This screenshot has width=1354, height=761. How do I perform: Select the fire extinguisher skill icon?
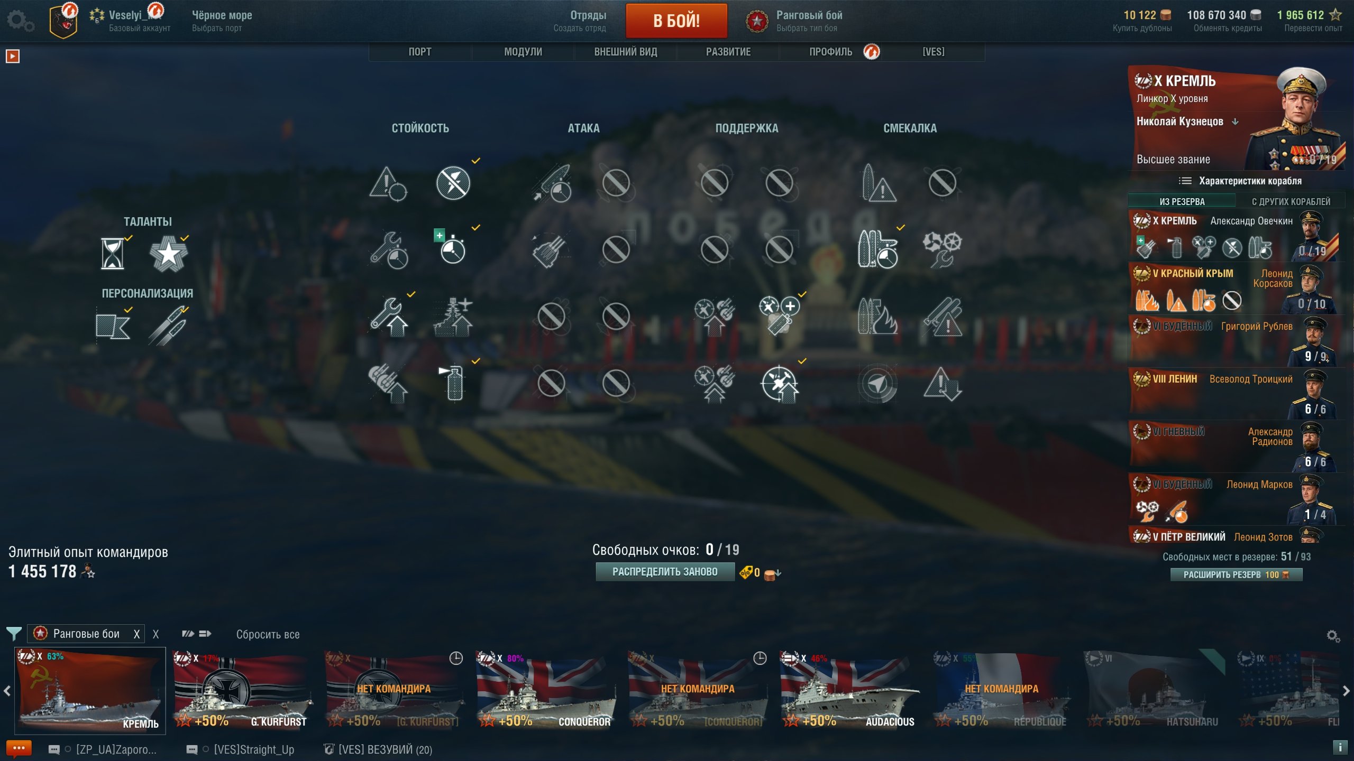tap(453, 383)
